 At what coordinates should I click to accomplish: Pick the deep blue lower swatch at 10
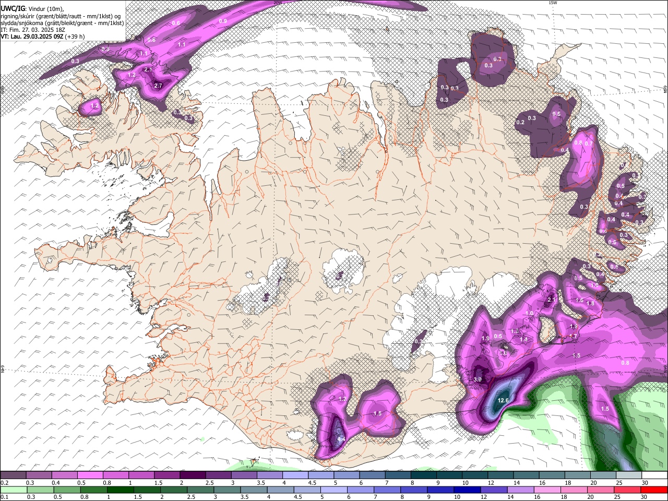tap(468, 490)
